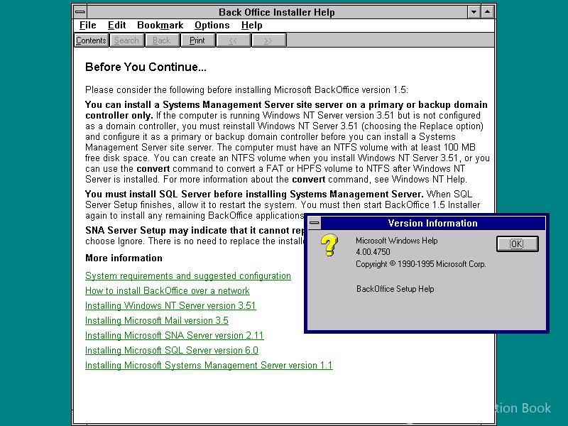Open the Edit menu
The height and width of the screenshot is (426, 568).
point(116,26)
